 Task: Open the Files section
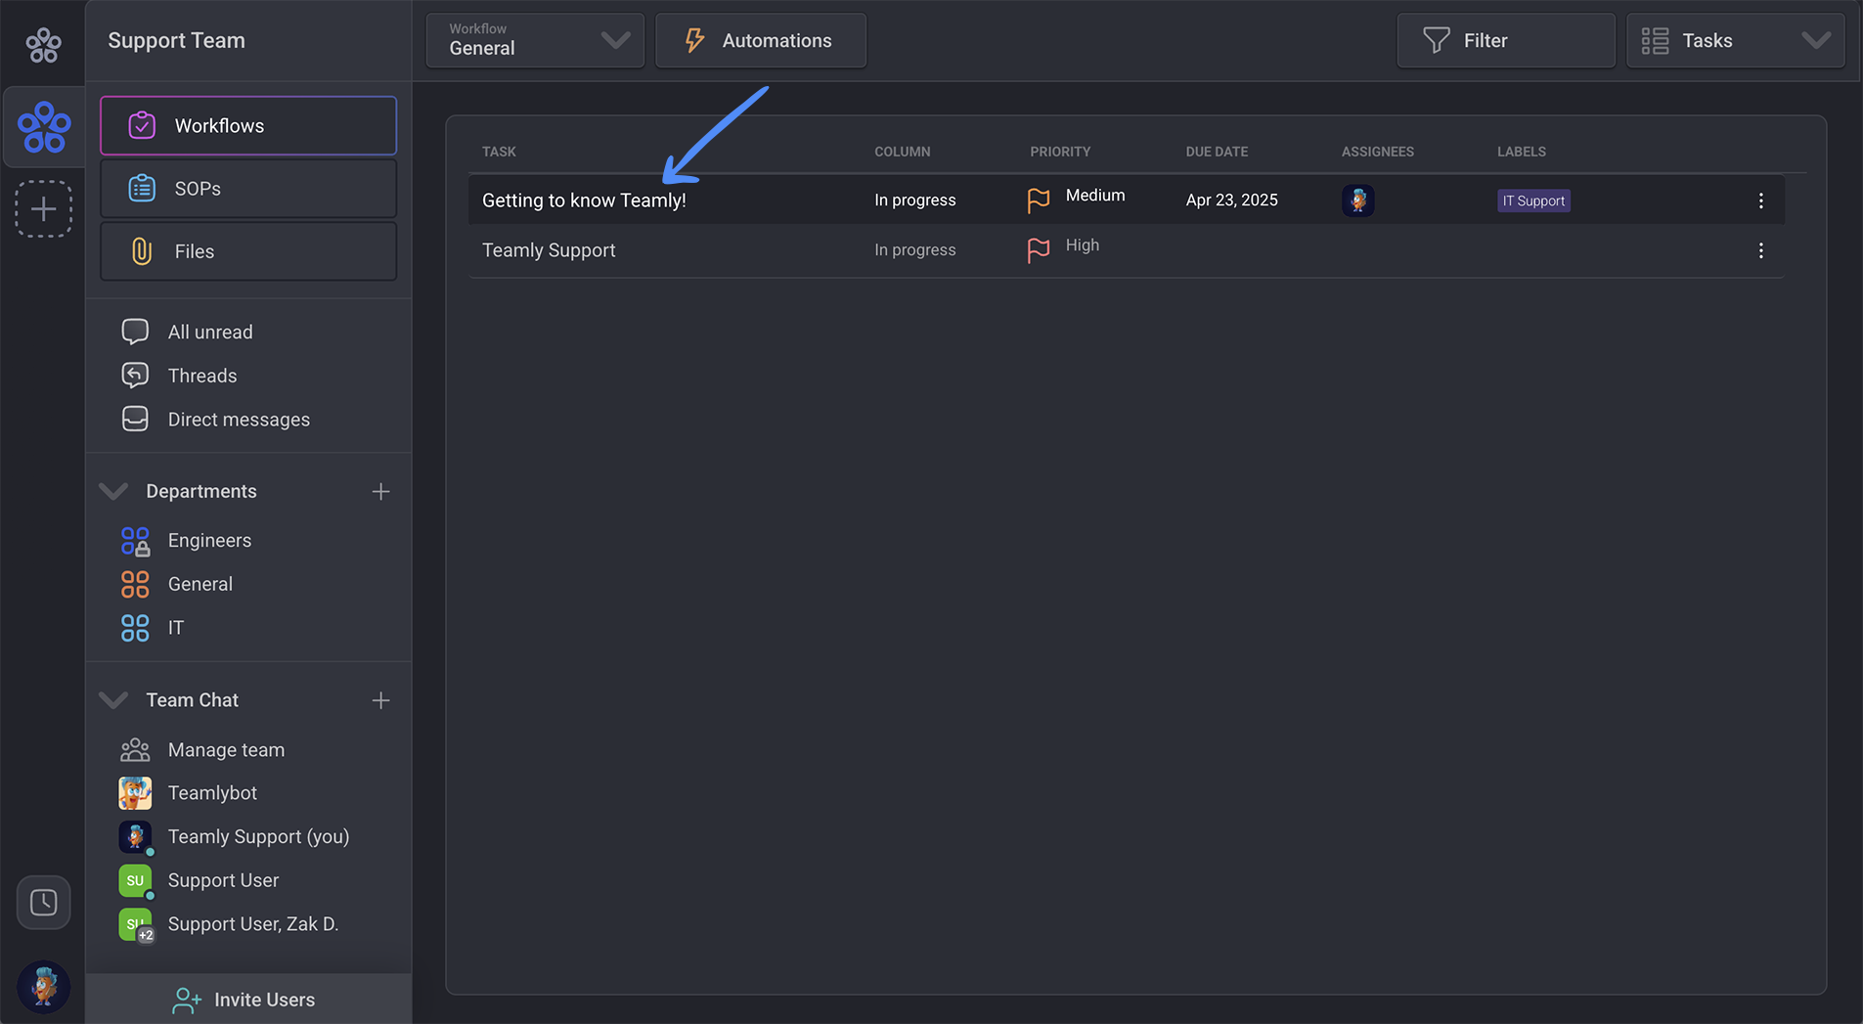[248, 251]
